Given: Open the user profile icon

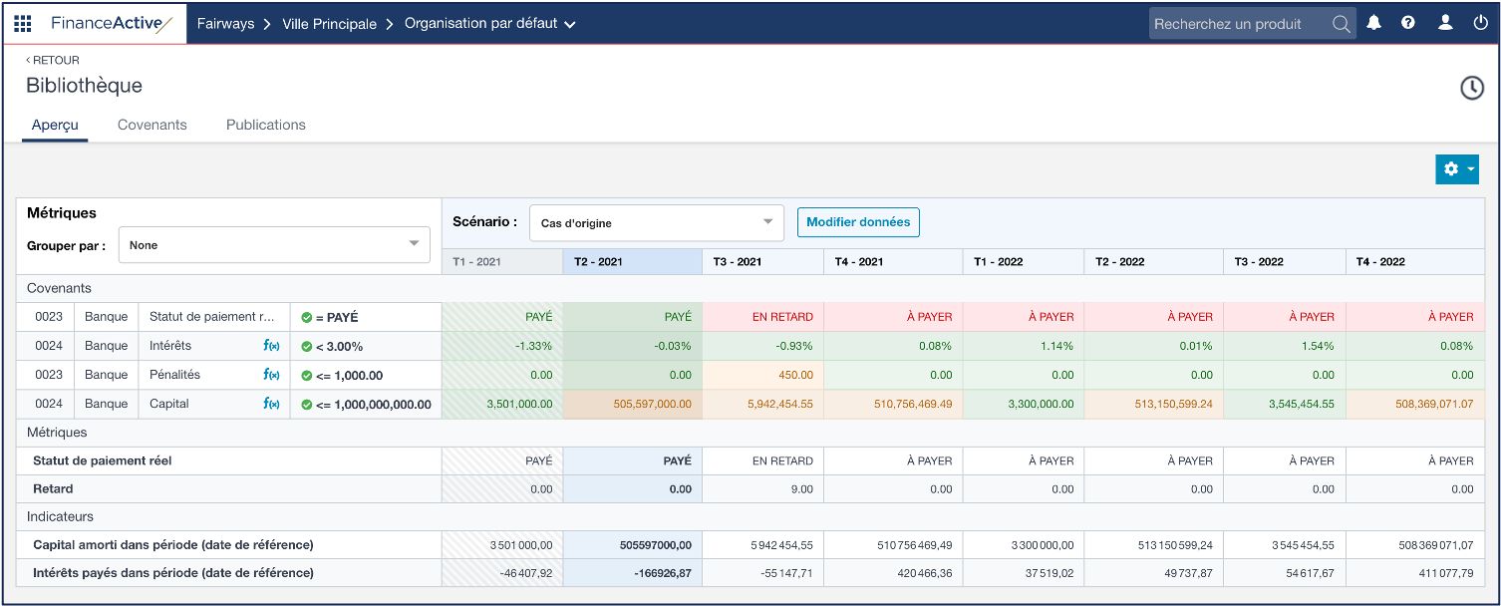Looking at the screenshot, I should 1445,23.
